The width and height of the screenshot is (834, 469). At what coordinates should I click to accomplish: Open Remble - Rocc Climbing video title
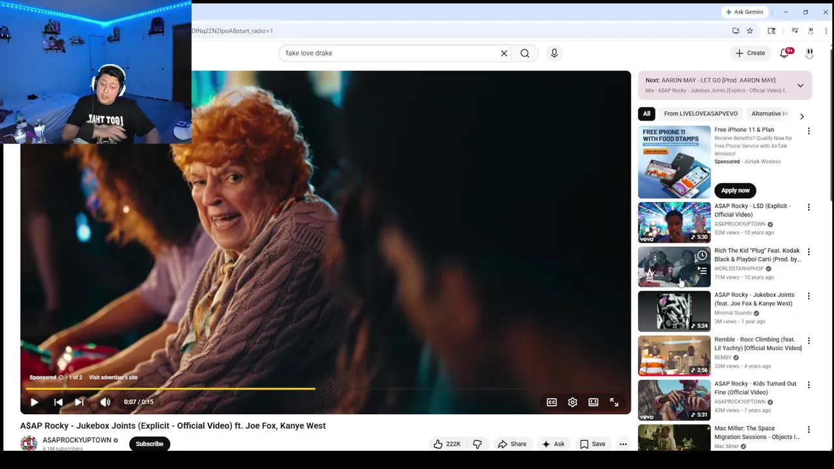[758, 344]
